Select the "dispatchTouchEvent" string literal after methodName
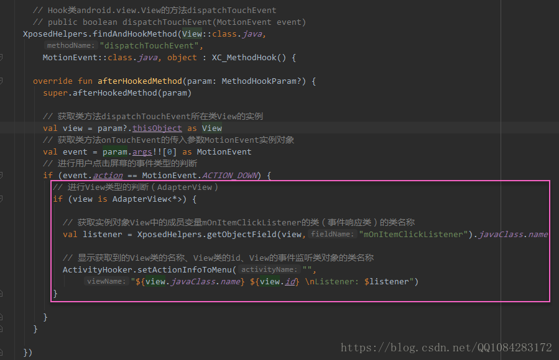The height and width of the screenshot is (360, 559). [x=149, y=45]
